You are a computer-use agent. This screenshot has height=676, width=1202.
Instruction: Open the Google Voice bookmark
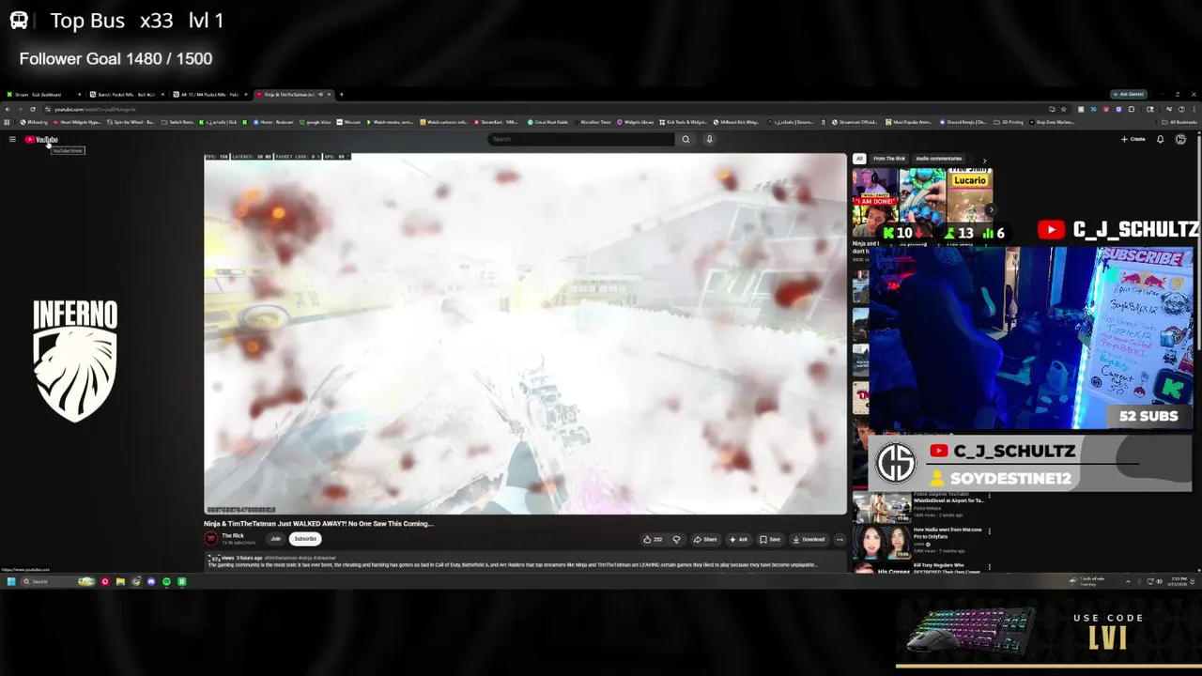pos(315,122)
